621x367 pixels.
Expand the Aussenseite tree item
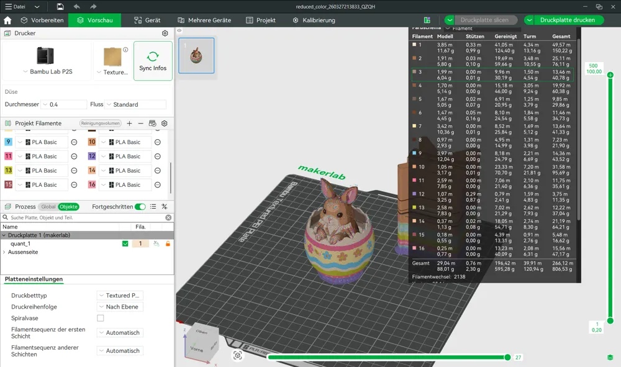(x=4, y=252)
